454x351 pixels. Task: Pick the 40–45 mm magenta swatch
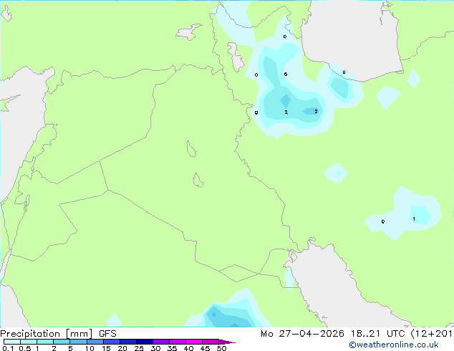pos(194,342)
